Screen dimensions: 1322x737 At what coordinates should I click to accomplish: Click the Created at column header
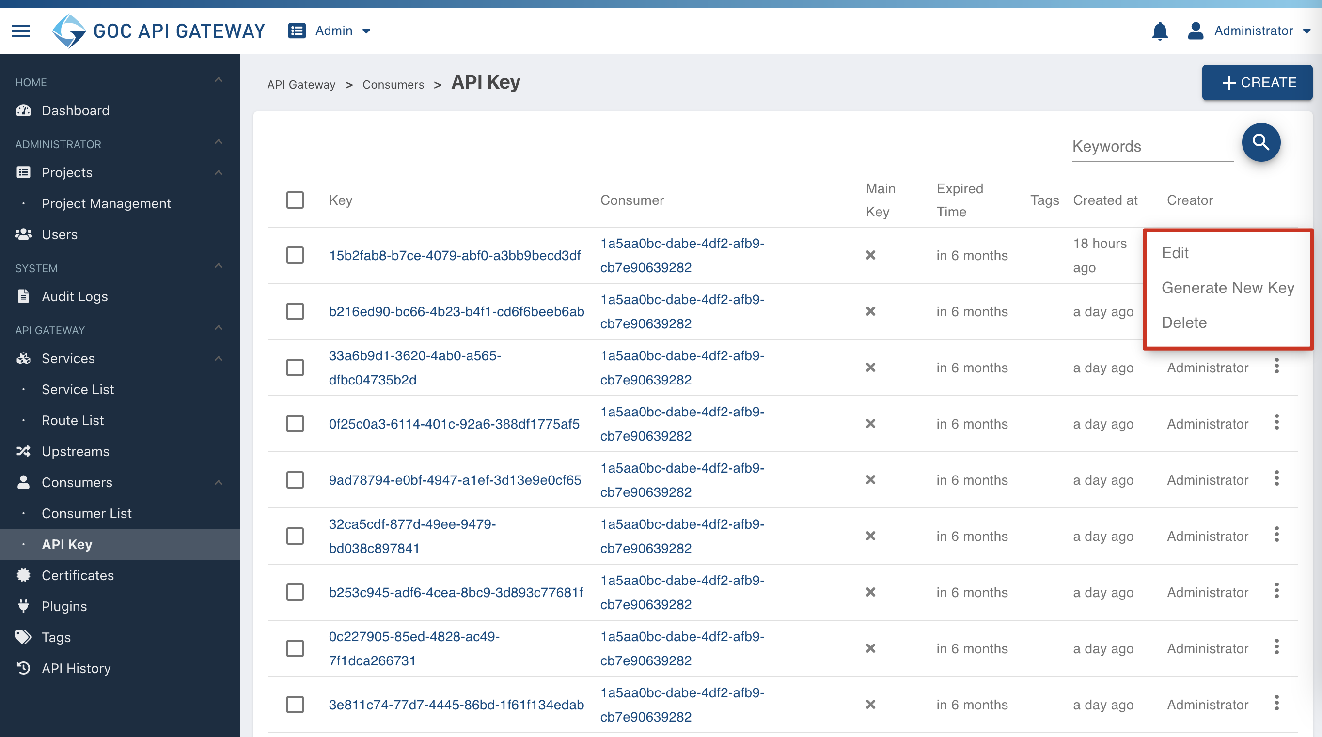(x=1105, y=200)
